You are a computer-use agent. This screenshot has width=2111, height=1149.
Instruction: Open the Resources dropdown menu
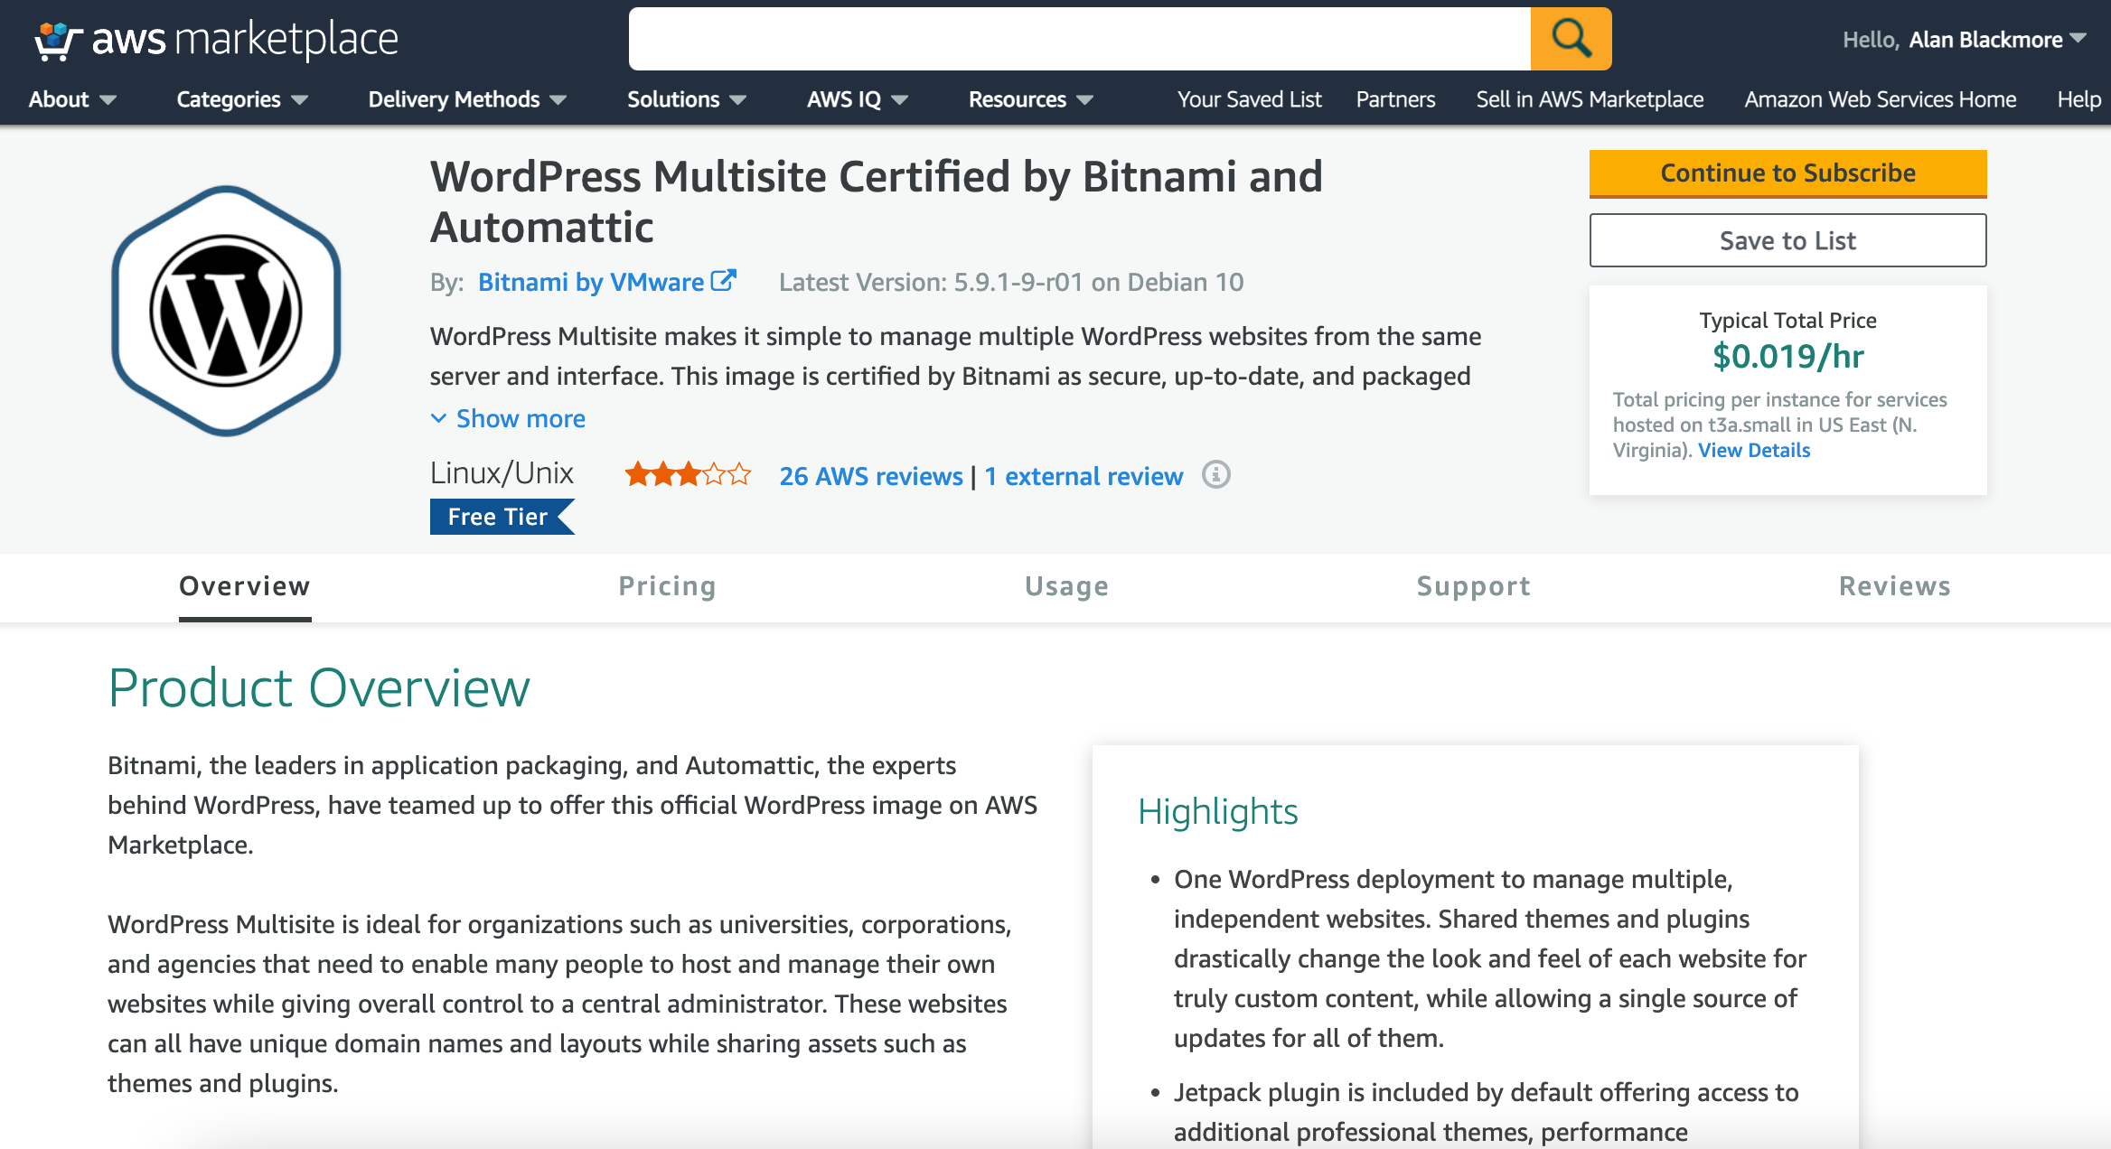click(1031, 99)
